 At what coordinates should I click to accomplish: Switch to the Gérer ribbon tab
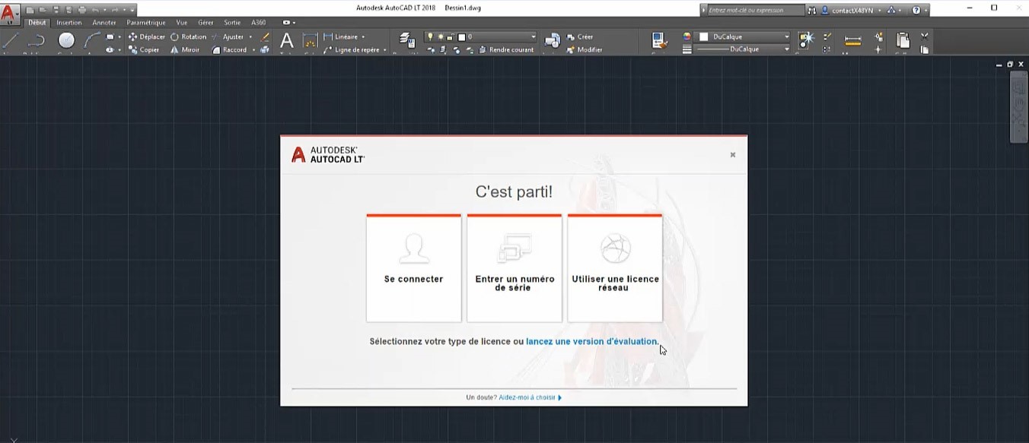coord(205,23)
